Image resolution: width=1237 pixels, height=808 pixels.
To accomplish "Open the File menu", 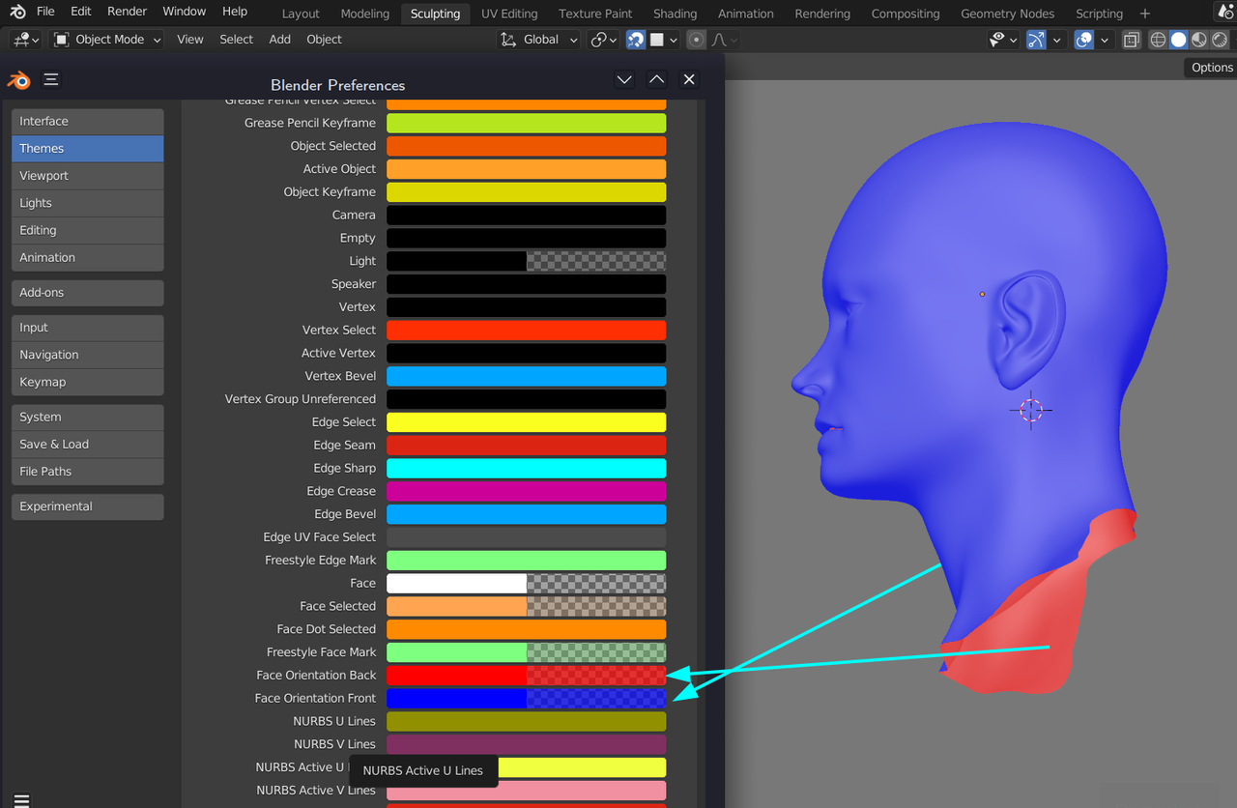I will click(x=45, y=12).
